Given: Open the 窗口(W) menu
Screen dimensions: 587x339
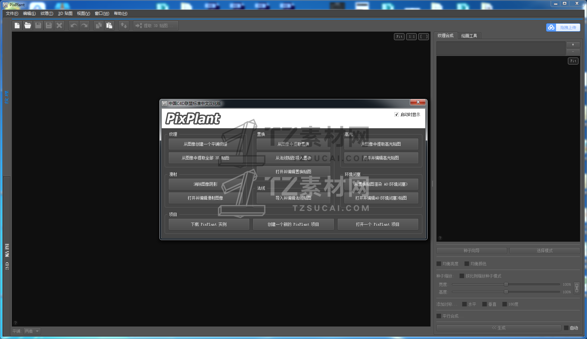Looking at the screenshot, I should [x=102, y=13].
